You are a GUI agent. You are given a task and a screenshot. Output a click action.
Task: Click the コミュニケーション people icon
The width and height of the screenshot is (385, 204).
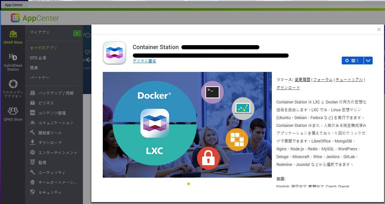[33, 122]
